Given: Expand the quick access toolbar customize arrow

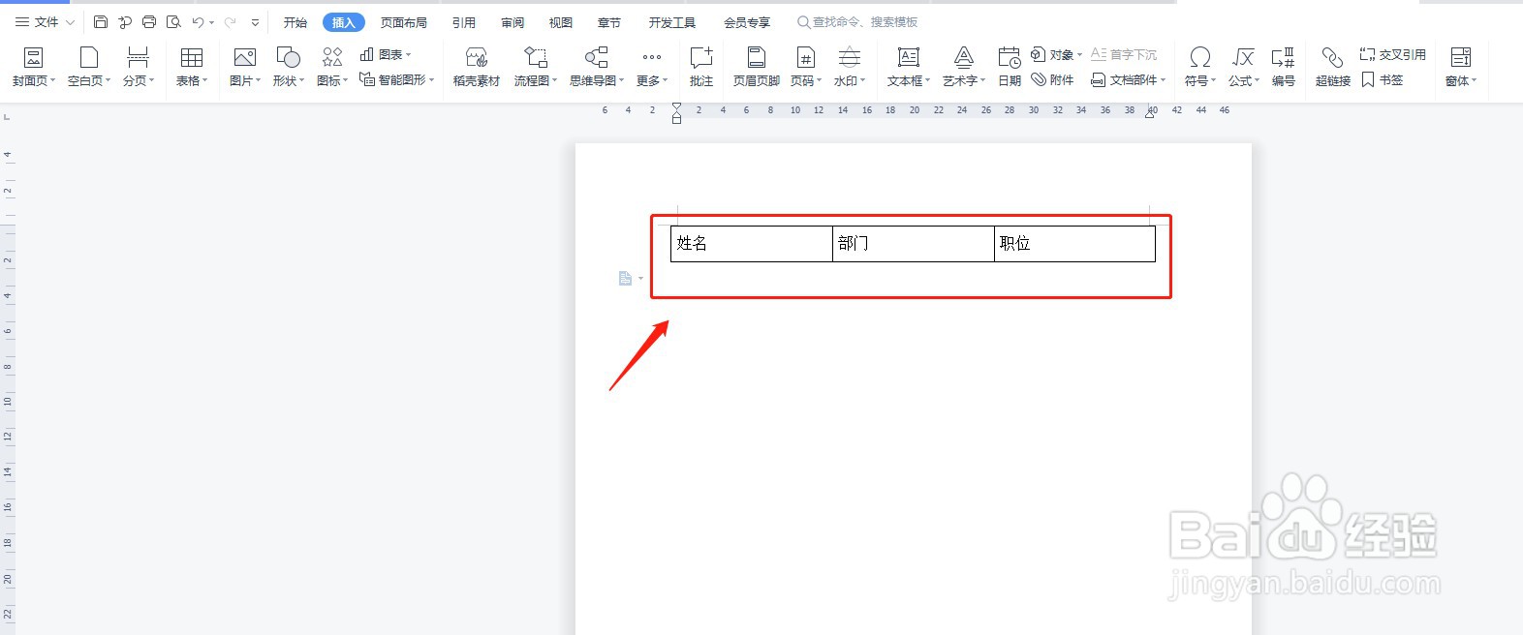Looking at the screenshot, I should (x=255, y=22).
